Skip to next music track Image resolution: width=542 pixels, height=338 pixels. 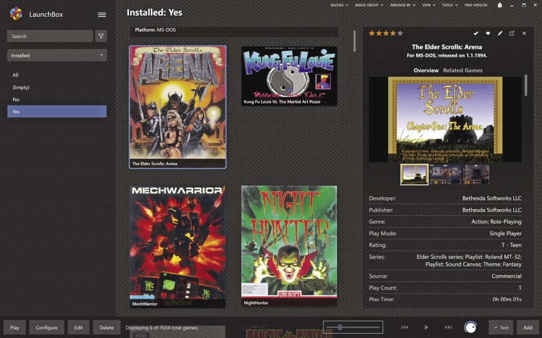(x=449, y=327)
